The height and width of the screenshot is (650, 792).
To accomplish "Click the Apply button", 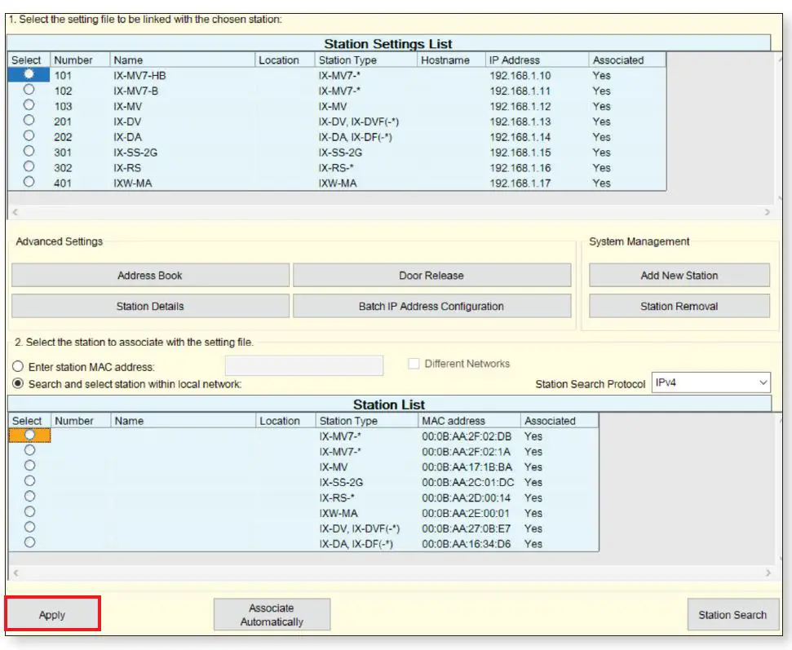I will (52, 615).
